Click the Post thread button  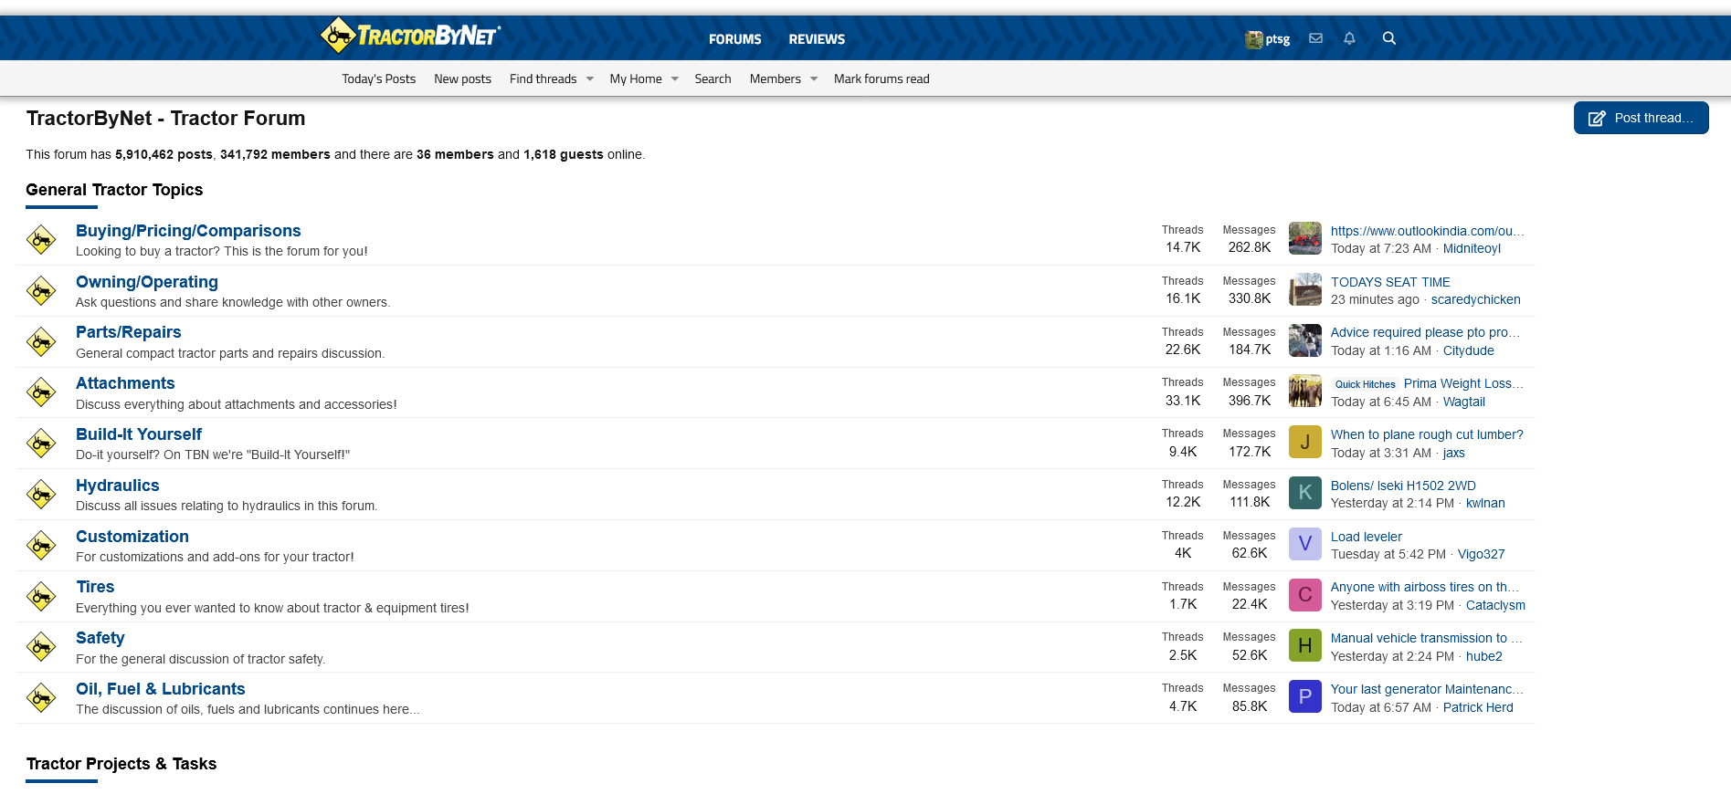(1641, 118)
